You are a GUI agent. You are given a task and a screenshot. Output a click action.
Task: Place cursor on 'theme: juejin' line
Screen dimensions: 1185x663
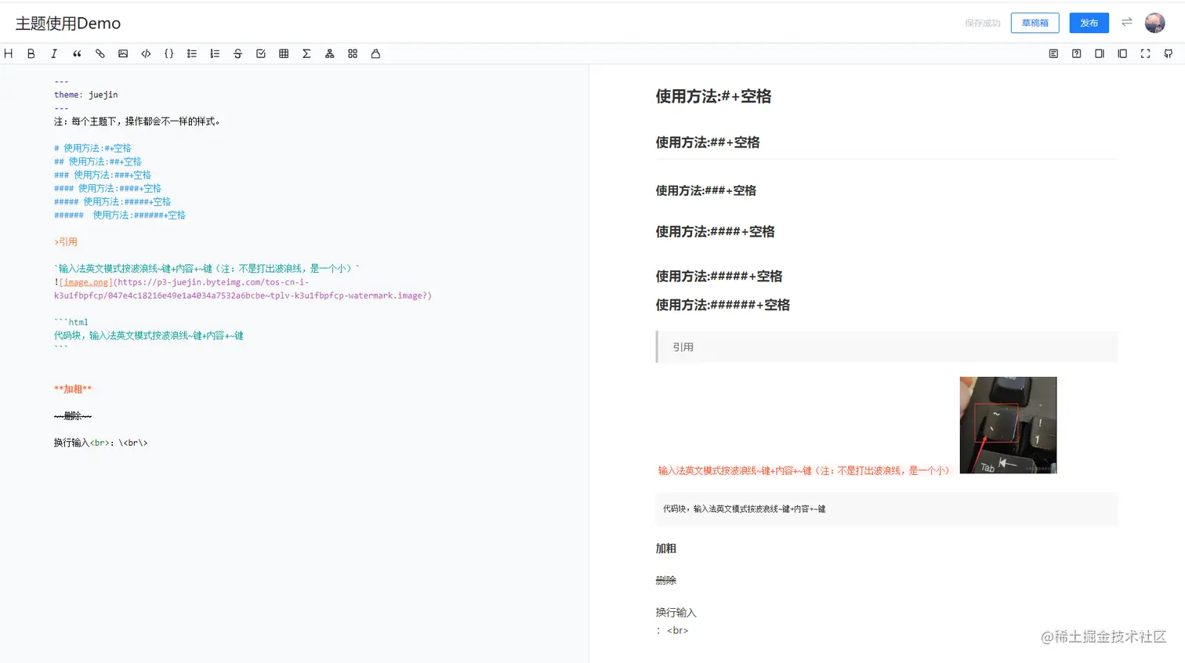[86, 95]
